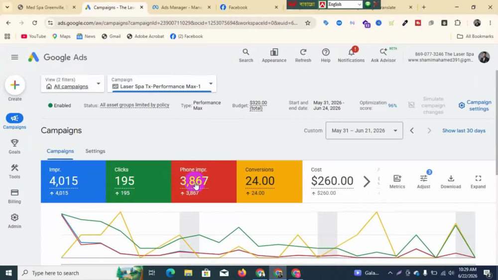The height and width of the screenshot is (280, 498).
Task: Open All Bookmarks folder
Action: pos(475,36)
